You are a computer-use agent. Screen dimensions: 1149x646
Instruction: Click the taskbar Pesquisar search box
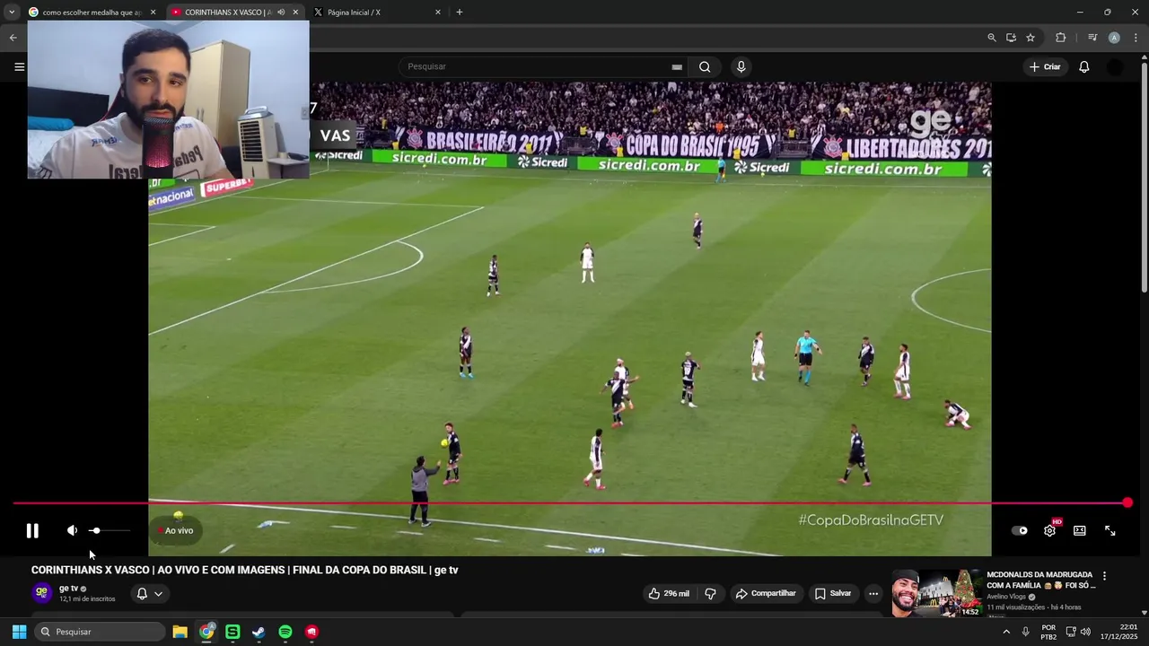coord(101,632)
